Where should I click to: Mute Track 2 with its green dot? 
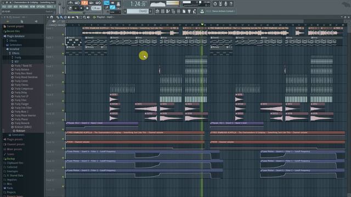[x=63, y=44]
